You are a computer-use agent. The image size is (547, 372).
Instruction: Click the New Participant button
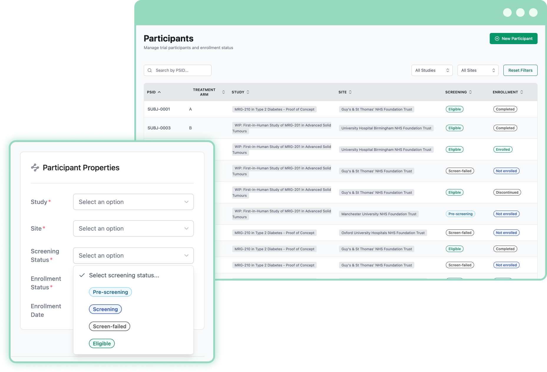tap(513, 39)
